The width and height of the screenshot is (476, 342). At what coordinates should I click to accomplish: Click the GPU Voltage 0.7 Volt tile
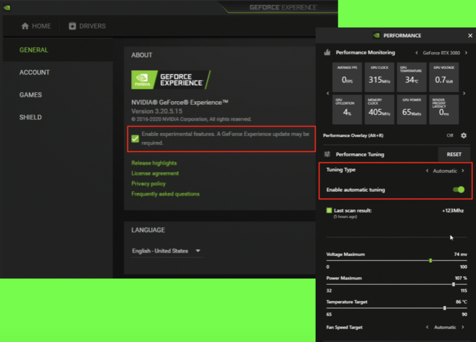coord(444,77)
